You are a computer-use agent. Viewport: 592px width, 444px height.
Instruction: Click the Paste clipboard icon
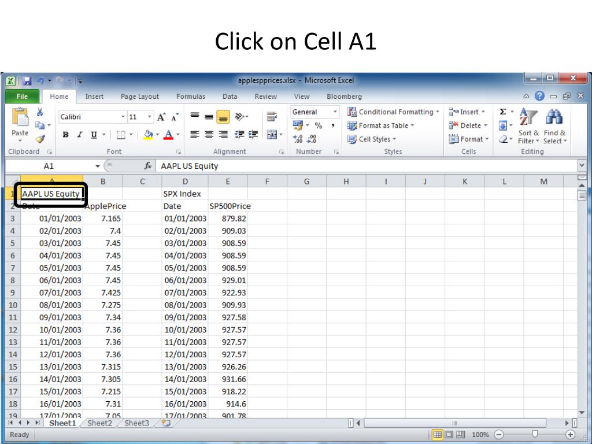click(x=20, y=117)
